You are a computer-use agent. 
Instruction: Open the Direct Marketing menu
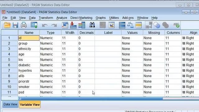[x=81, y=18]
